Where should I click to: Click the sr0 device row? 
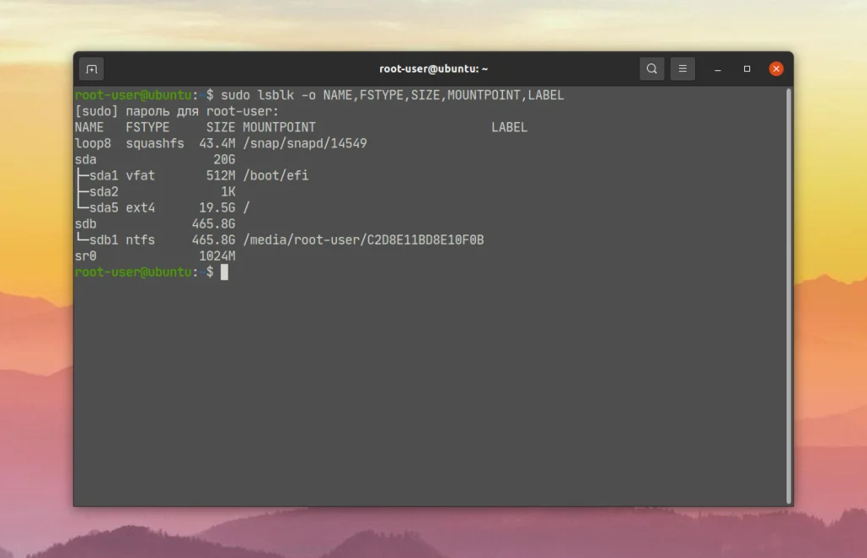coord(84,256)
